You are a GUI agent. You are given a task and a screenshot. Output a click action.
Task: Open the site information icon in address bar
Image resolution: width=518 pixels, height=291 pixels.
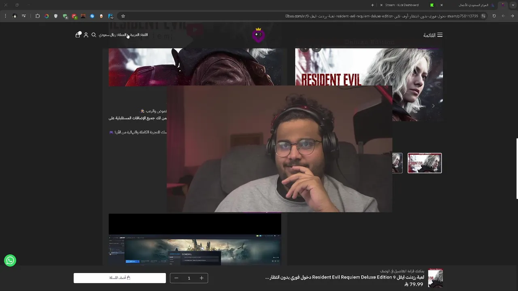pyautogui.click(x=483, y=16)
